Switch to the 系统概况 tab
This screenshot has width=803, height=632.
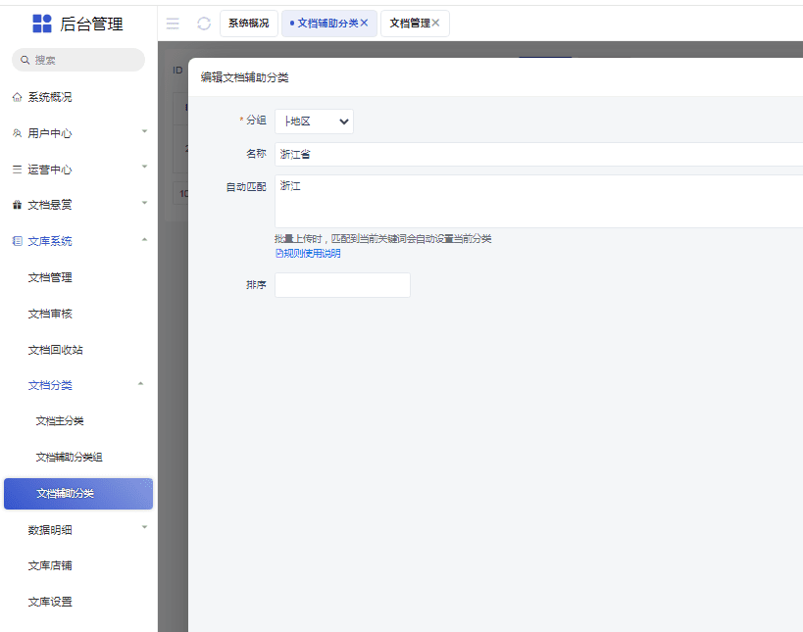pos(248,24)
